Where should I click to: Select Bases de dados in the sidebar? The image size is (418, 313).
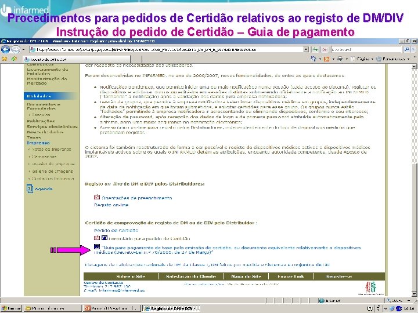(x=45, y=132)
